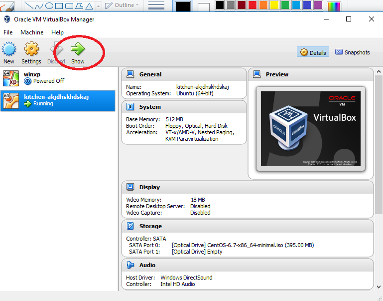Image resolution: width=383 pixels, height=301 pixels.
Task: Click VirtualBox cube icon in title bar
Action: click(7, 19)
